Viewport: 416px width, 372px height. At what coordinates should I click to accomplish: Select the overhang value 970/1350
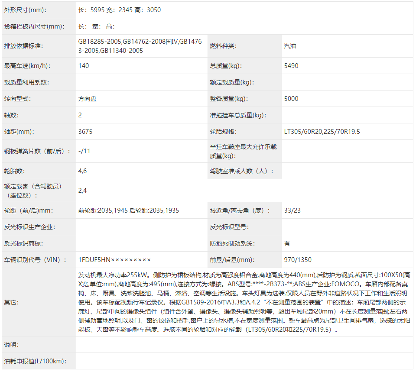[298, 260]
